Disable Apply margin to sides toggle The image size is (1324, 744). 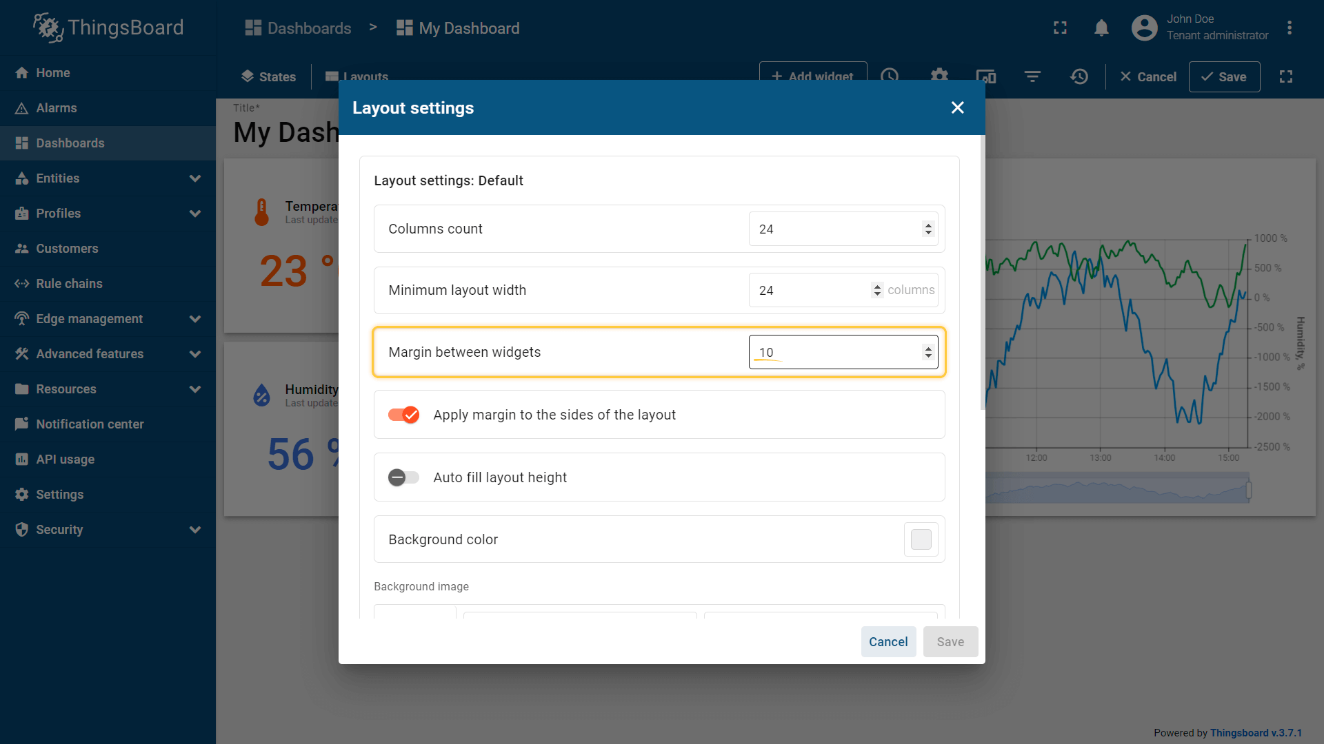point(404,415)
